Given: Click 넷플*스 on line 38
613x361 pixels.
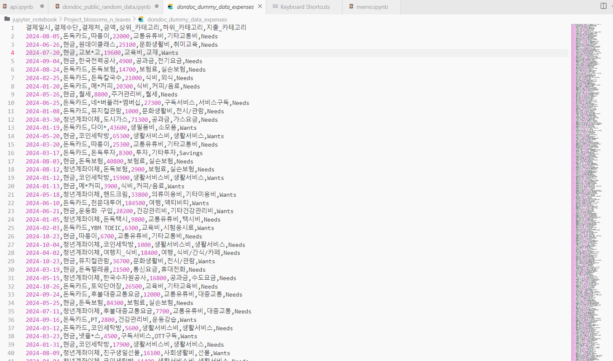Looking at the screenshot, I should point(89,336).
